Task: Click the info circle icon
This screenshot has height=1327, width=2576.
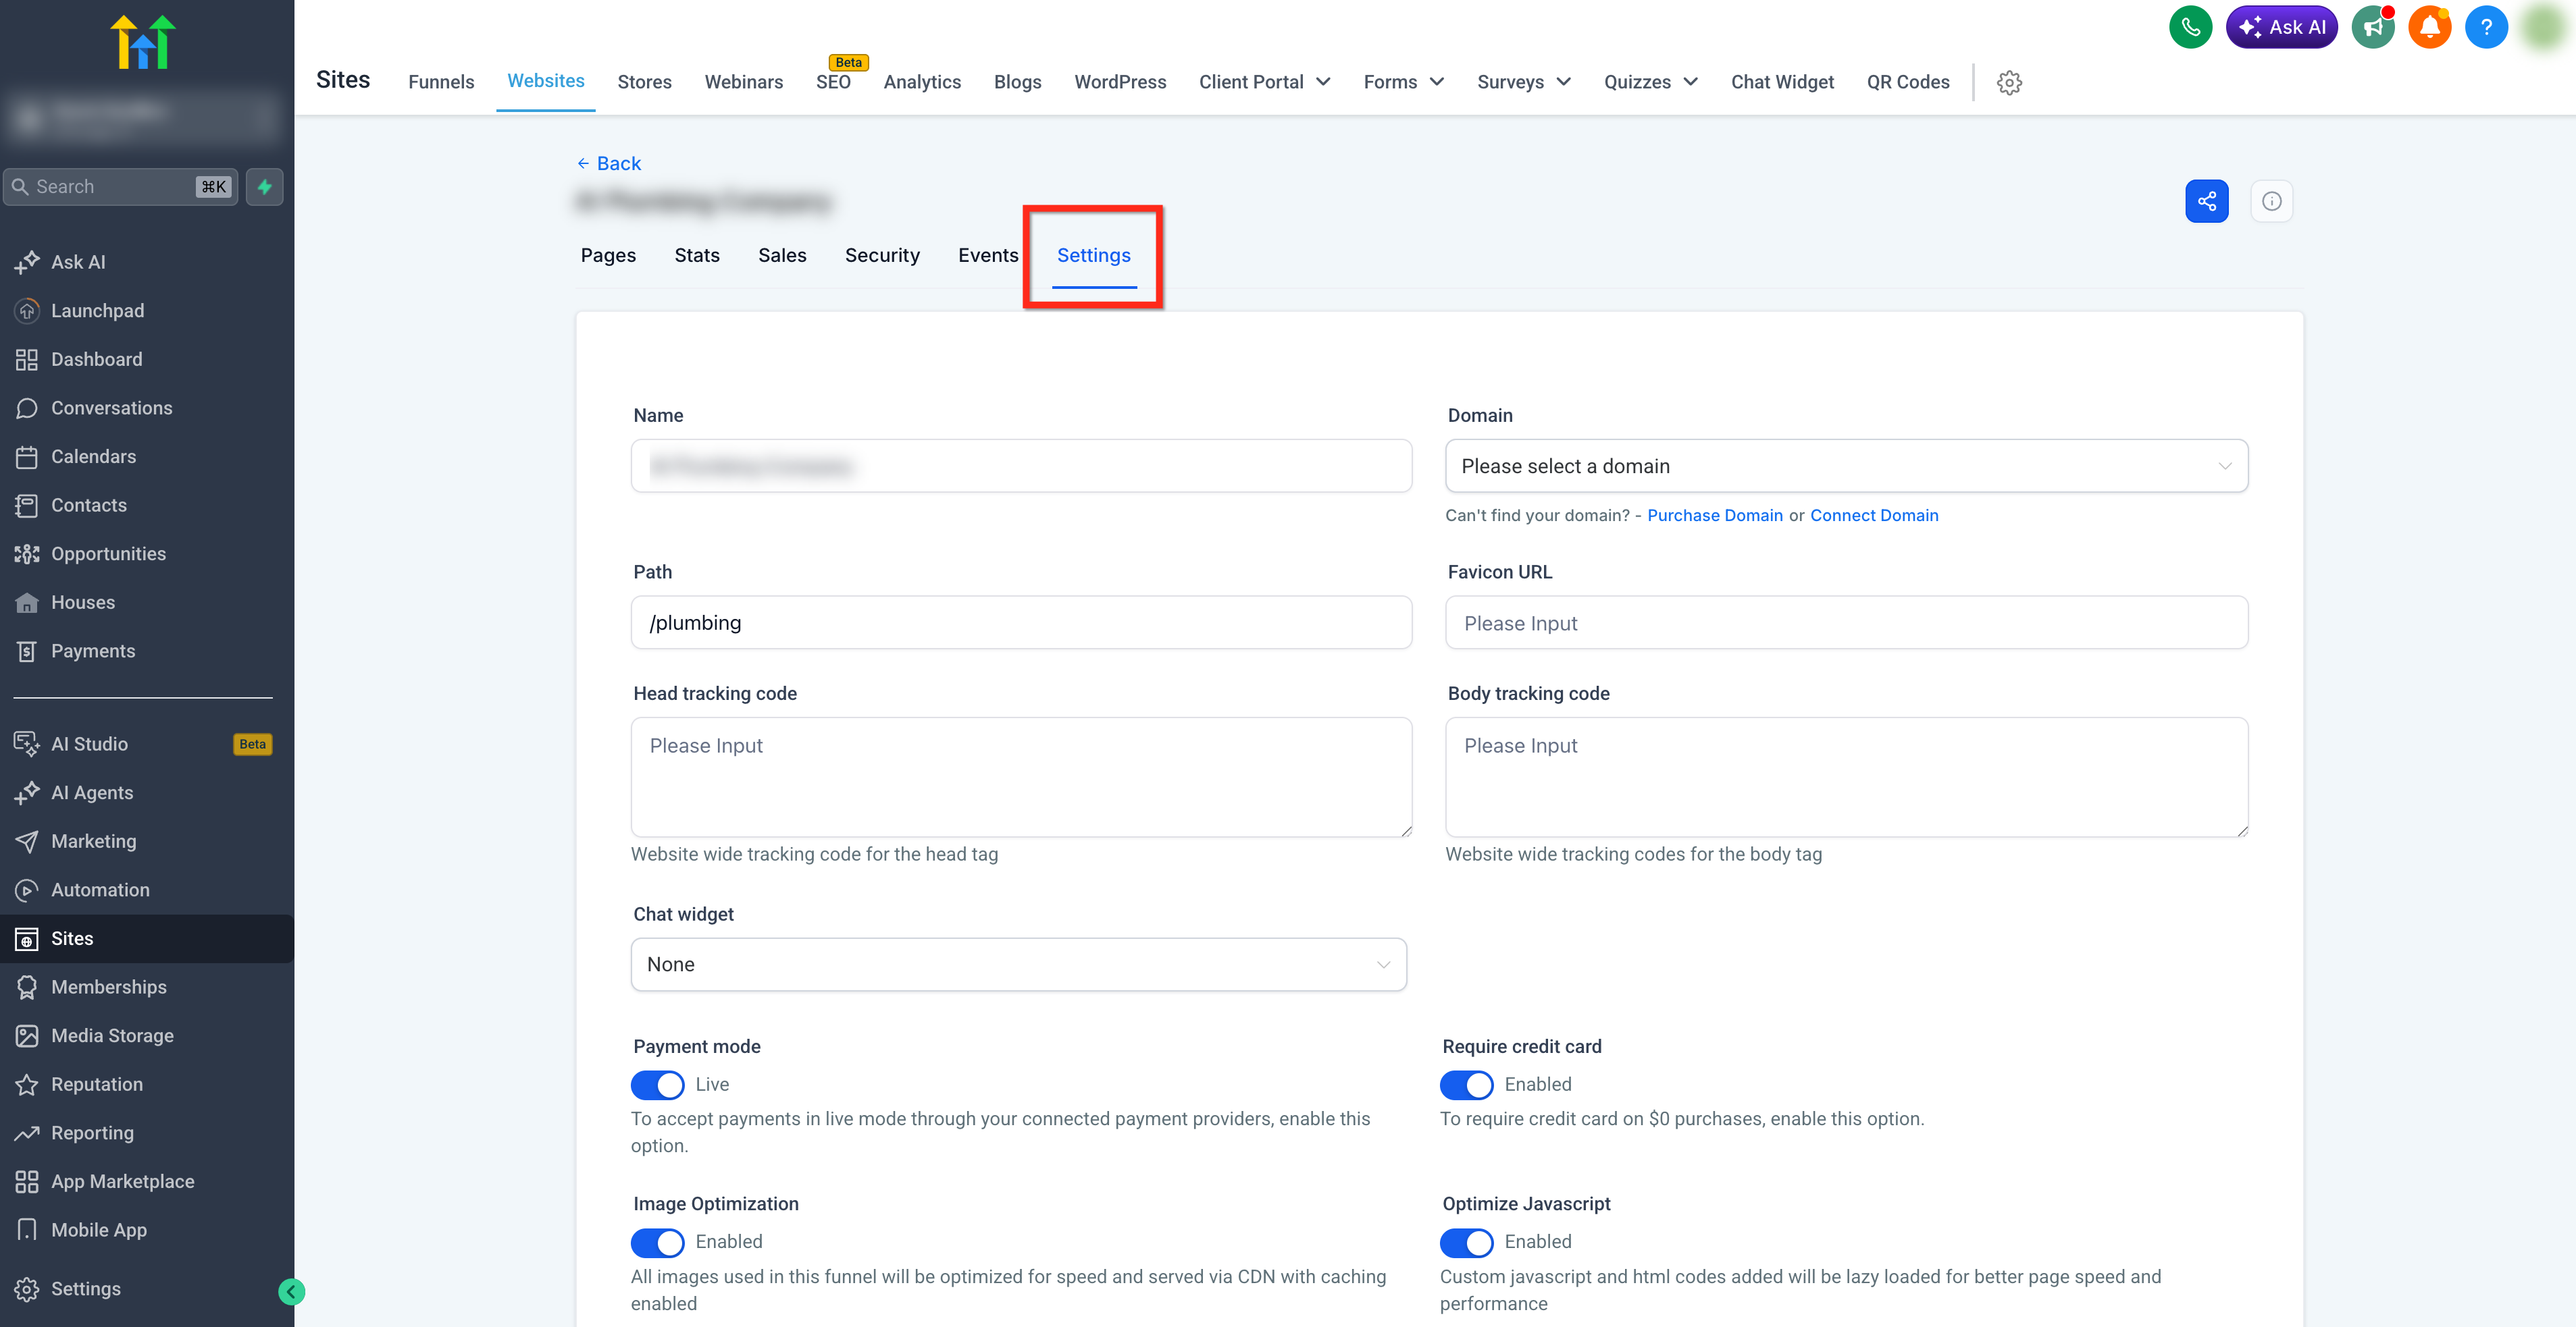Action: (2271, 201)
